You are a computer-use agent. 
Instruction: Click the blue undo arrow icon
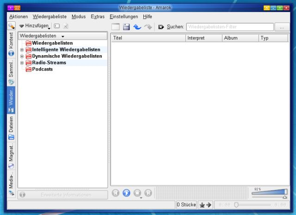(x=137, y=27)
